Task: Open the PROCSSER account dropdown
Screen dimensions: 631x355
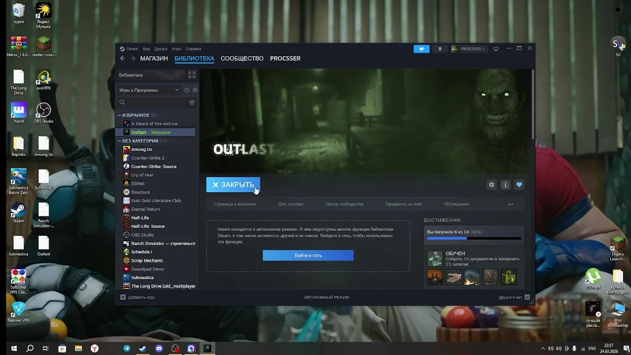Action: pyautogui.click(x=469, y=49)
